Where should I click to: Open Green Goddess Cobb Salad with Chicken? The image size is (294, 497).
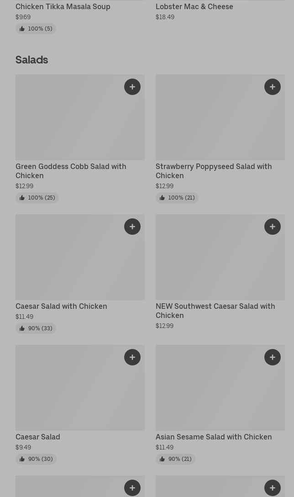coord(71,171)
